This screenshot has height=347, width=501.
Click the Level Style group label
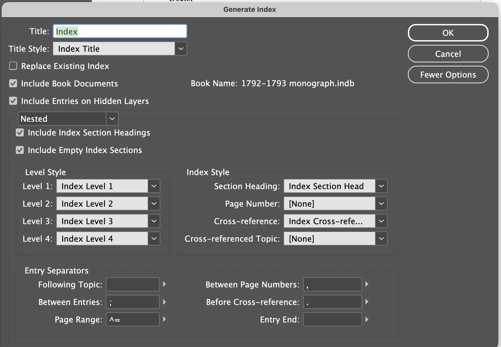[x=45, y=172]
